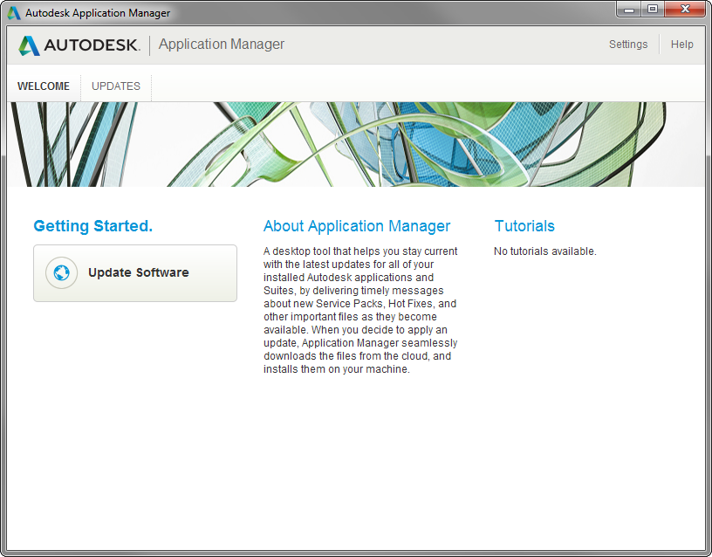Open the Help link in the header
Viewport: 712px width, 557px height.
click(681, 45)
